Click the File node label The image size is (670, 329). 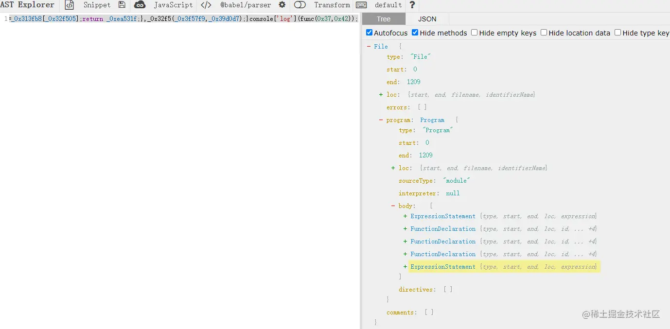381,47
